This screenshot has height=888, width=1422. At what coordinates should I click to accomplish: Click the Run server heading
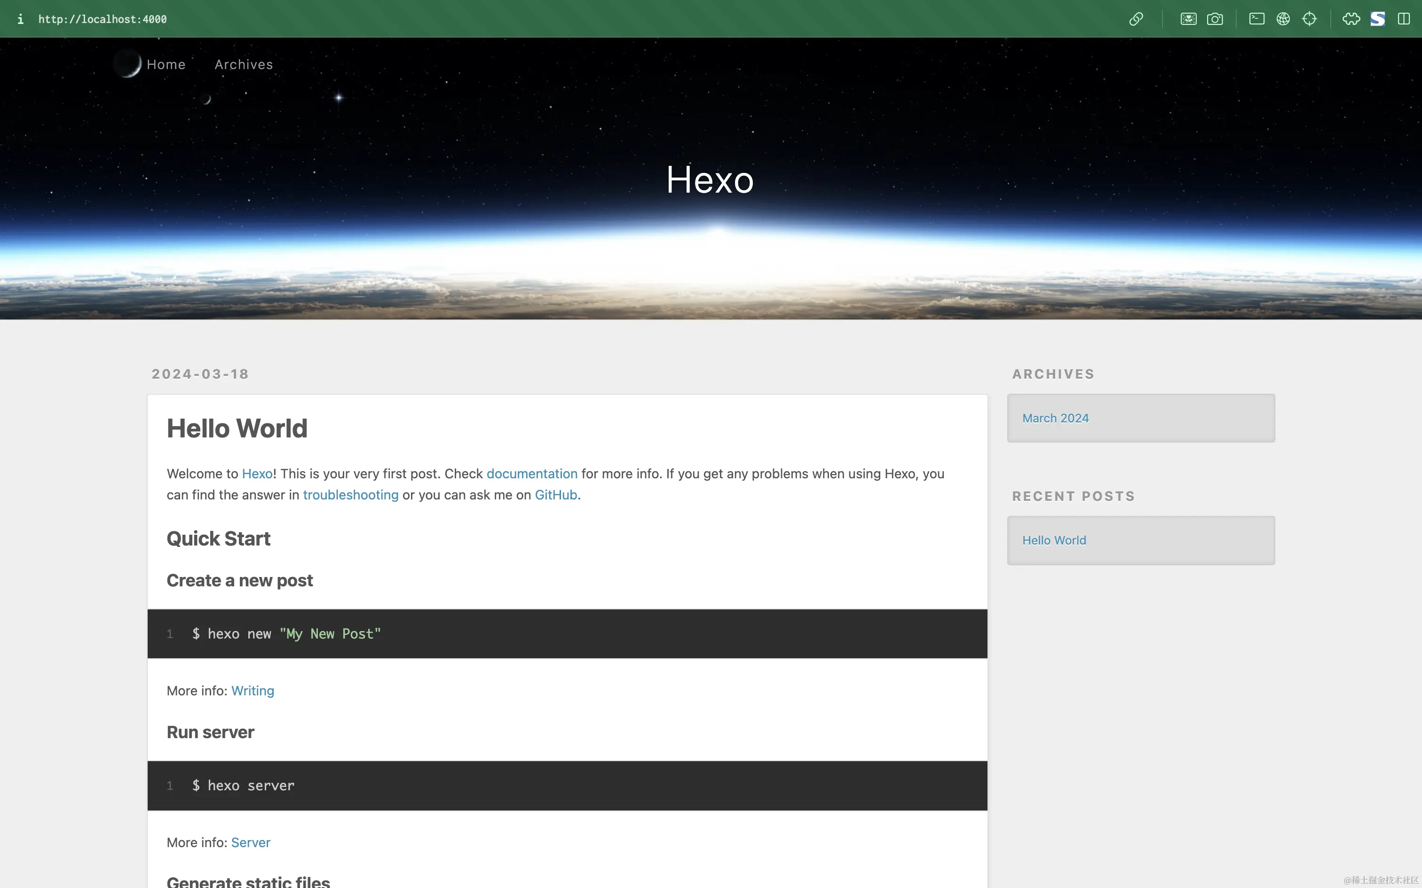pyautogui.click(x=210, y=732)
